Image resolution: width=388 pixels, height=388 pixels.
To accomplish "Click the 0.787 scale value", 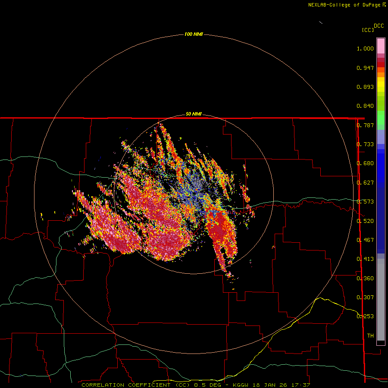I will [x=365, y=125].
